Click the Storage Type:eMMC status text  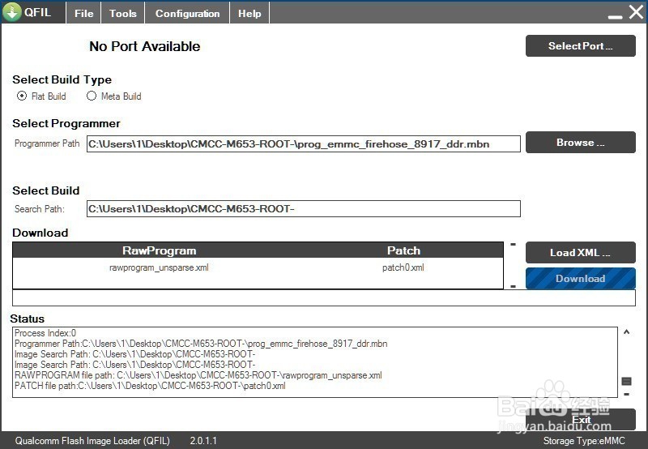[x=584, y=441]
